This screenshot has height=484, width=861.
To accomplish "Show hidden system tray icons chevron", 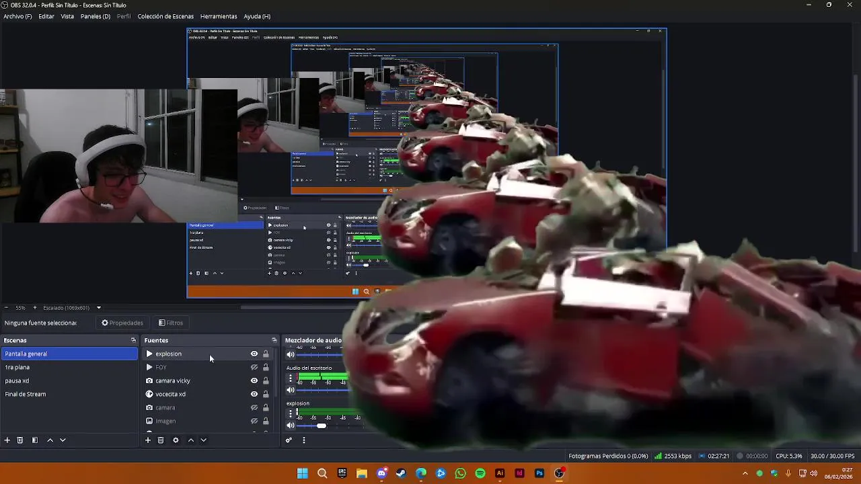I will tap(745, 473).
